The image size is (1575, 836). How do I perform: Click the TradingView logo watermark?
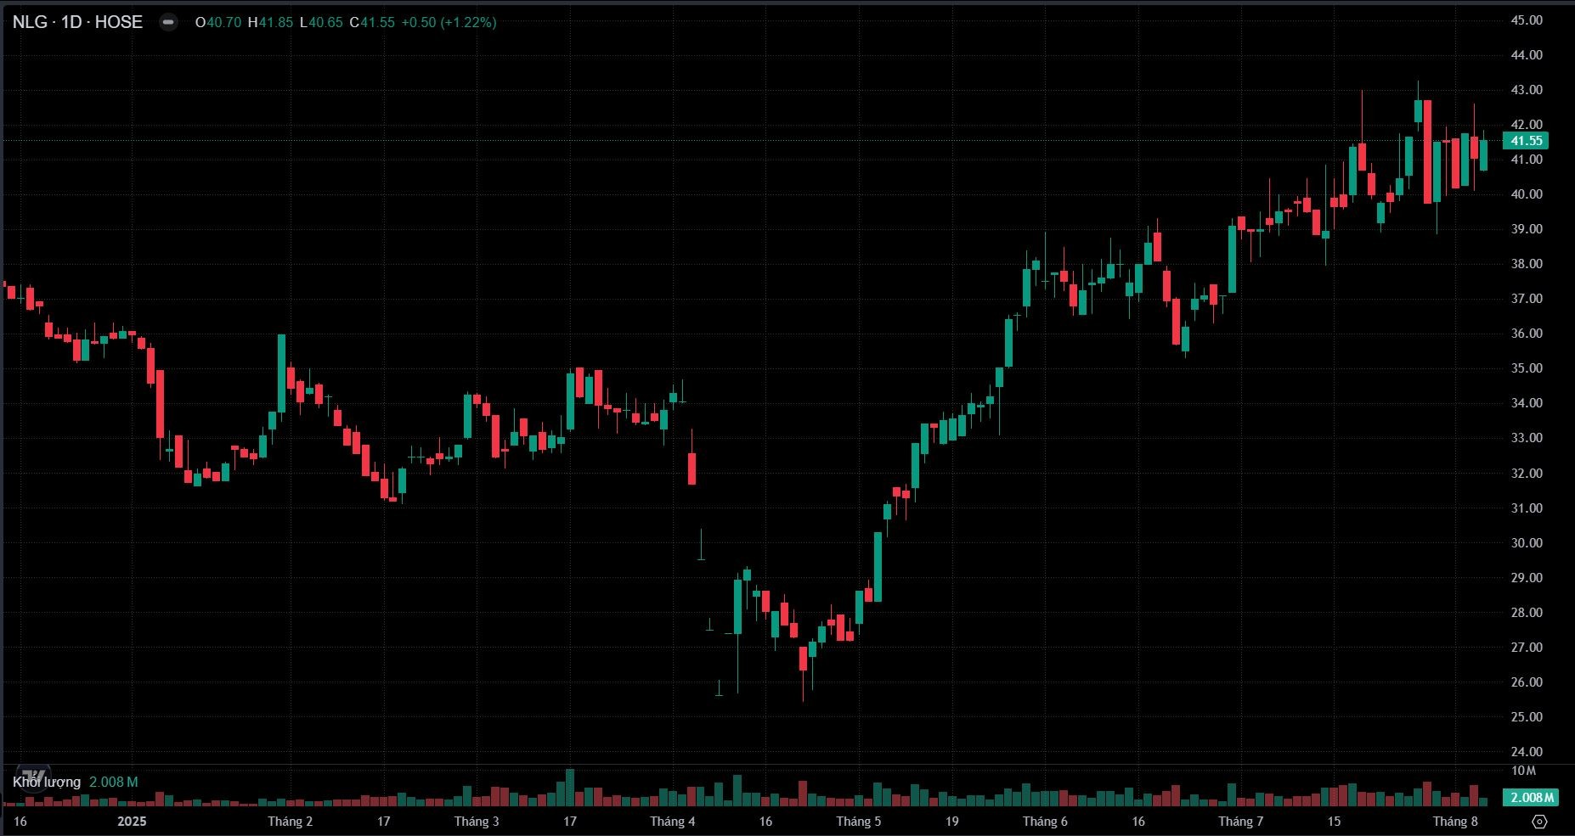pyautogui.click(x=32, y=777)
